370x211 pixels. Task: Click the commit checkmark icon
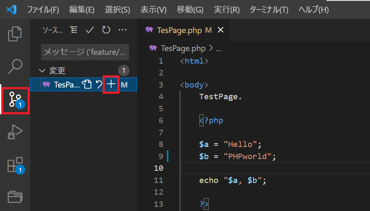[x=90, y=30]
